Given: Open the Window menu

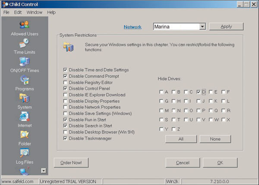Looking at the screenshot, I should [34, 12].
